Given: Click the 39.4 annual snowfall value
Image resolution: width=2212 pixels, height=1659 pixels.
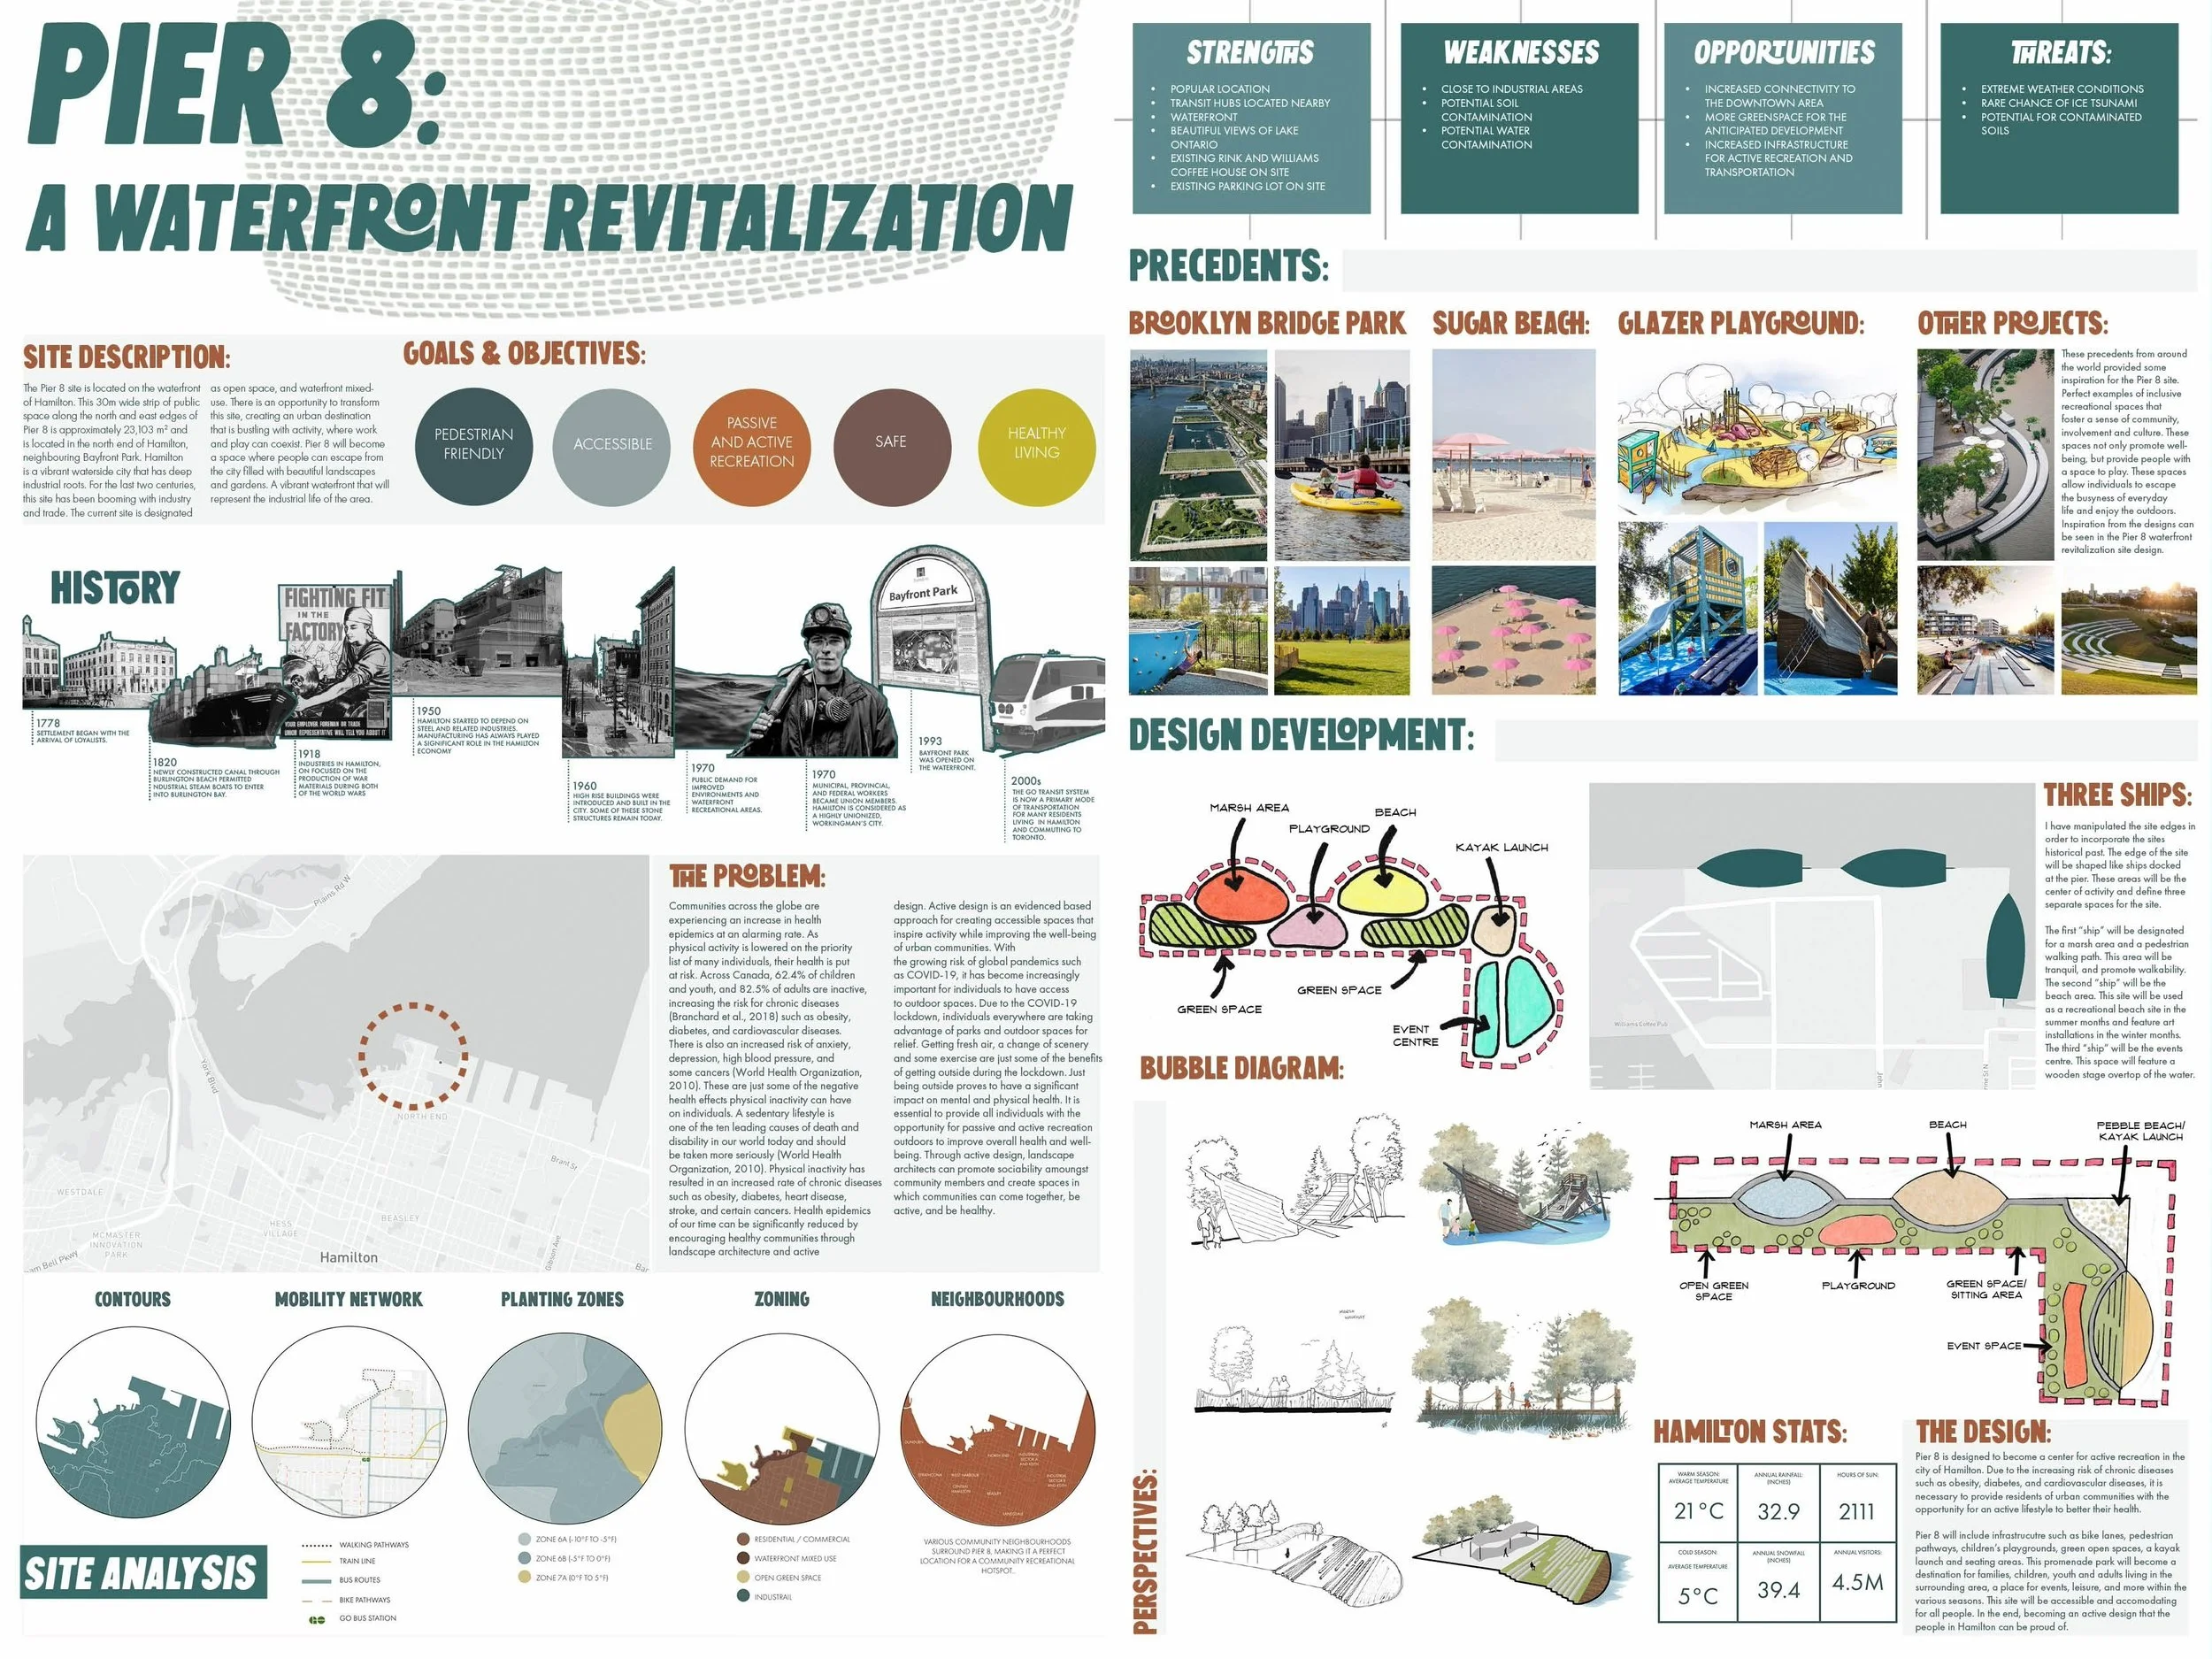Looking at the screenshot, I should point(1778,1589).
